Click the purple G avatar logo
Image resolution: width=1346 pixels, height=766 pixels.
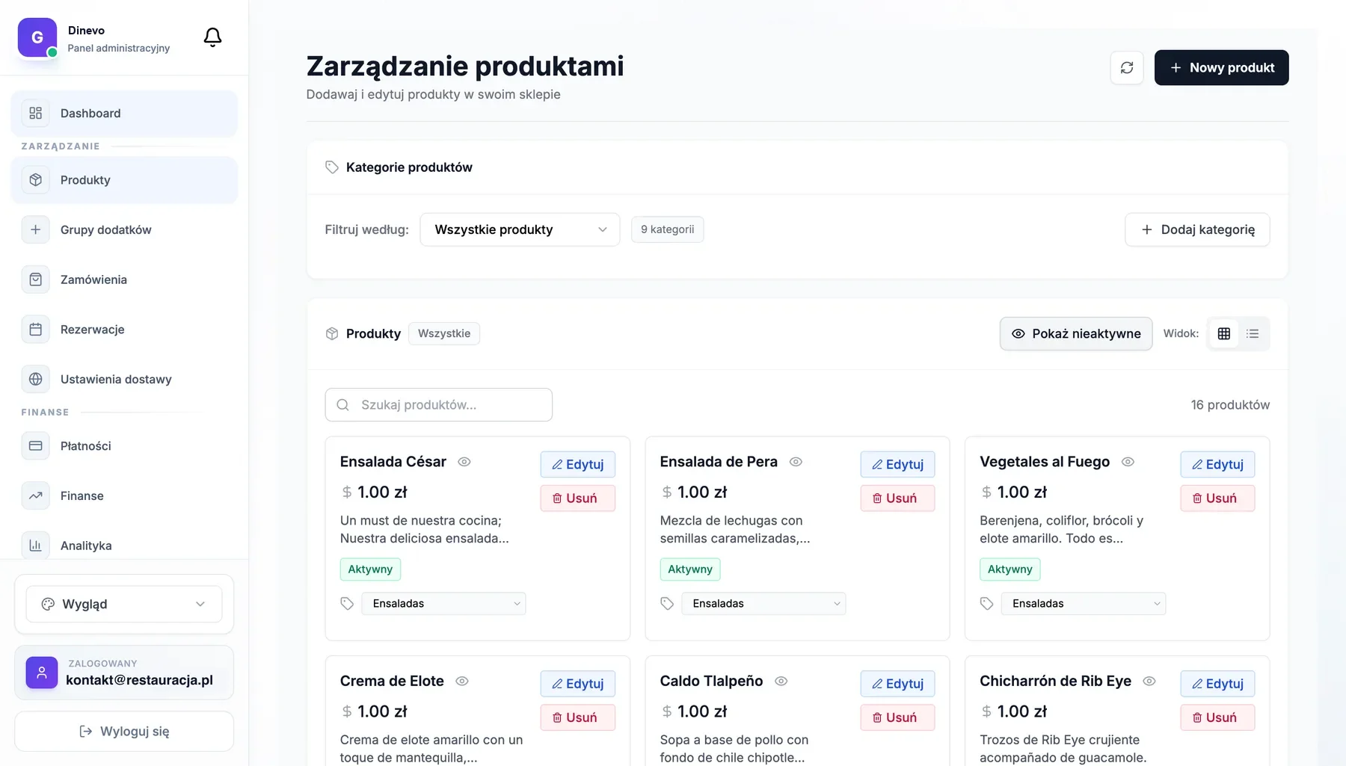37,37
